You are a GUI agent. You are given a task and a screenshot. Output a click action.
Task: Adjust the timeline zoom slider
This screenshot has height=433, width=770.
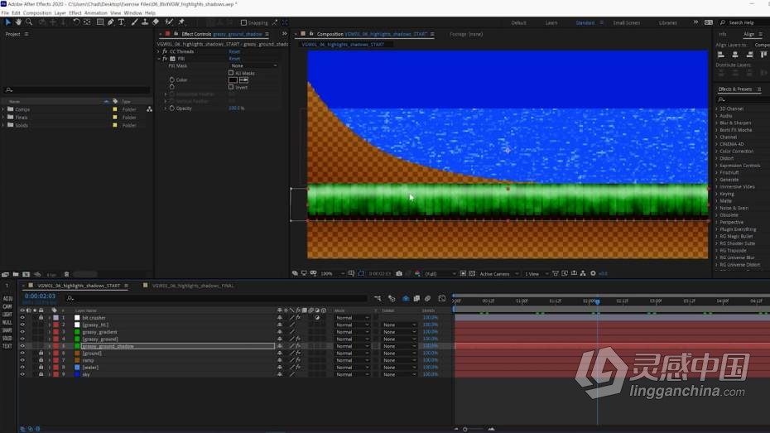[465, 429]
